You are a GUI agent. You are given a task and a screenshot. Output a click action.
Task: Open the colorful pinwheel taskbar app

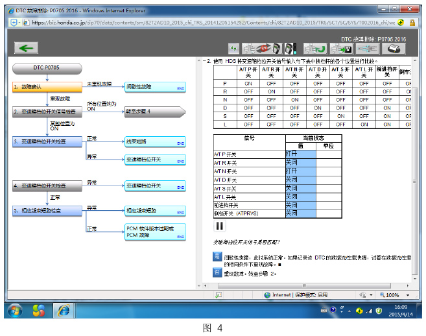38,311
